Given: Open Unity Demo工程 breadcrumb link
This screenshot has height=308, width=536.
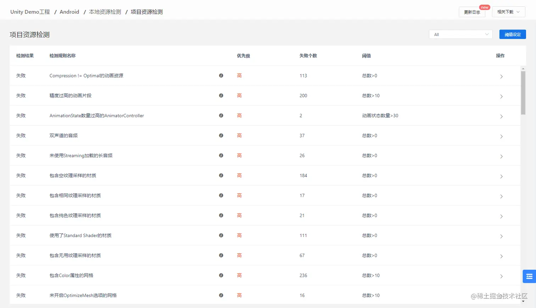Looking at the screenshot, I should click(30, 12).
